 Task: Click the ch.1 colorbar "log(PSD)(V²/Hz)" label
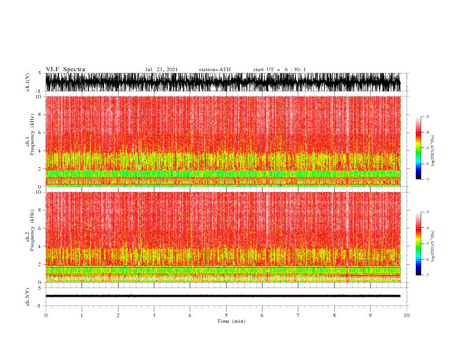[x=433, y=151]
